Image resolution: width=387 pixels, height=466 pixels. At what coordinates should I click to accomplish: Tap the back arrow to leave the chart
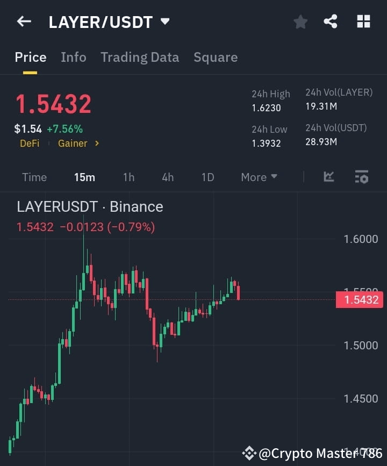pos(23,21)
